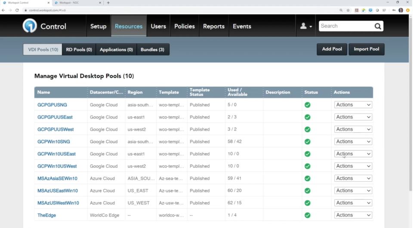This screenshot has width=413, height=228.
Task: Open Actions dropdown for TheEdge pool
Action: point(353,215)
